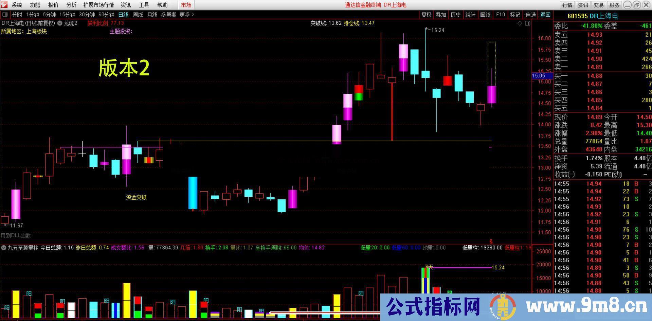Close the application window

pyautogui.click(x=646, y=5)
